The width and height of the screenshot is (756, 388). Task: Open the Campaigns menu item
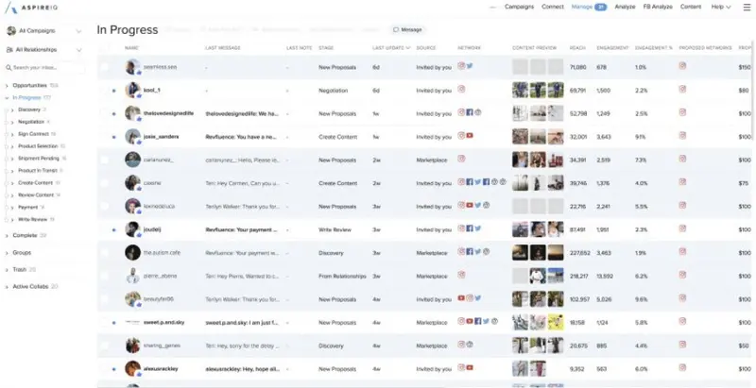click(519, 7)
